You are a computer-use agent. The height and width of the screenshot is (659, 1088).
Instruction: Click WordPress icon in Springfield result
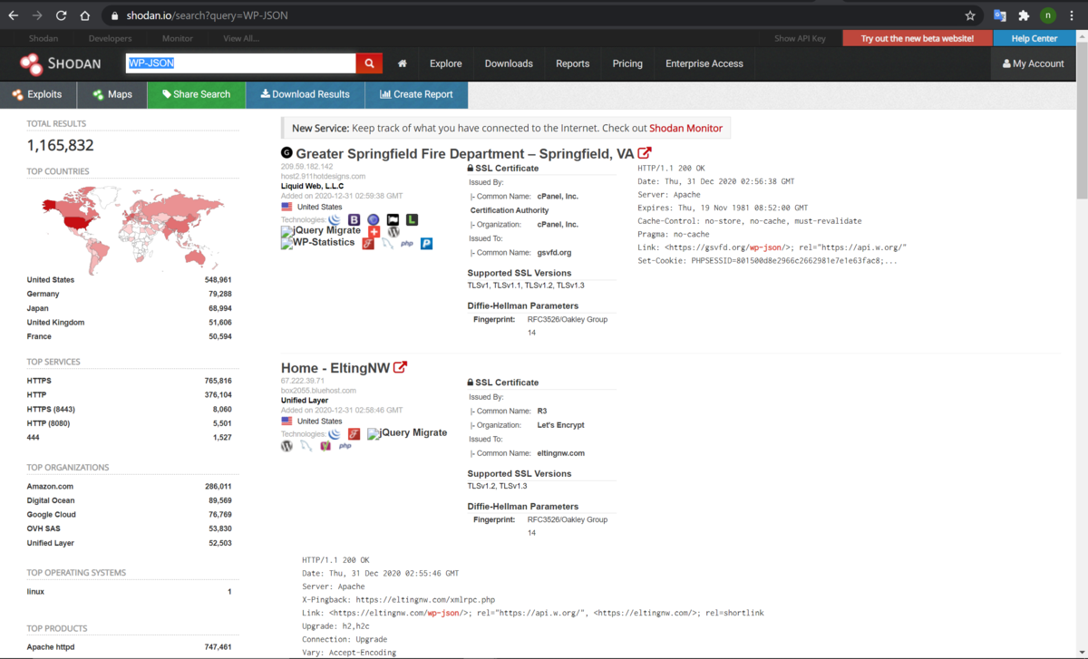[393, 232]
